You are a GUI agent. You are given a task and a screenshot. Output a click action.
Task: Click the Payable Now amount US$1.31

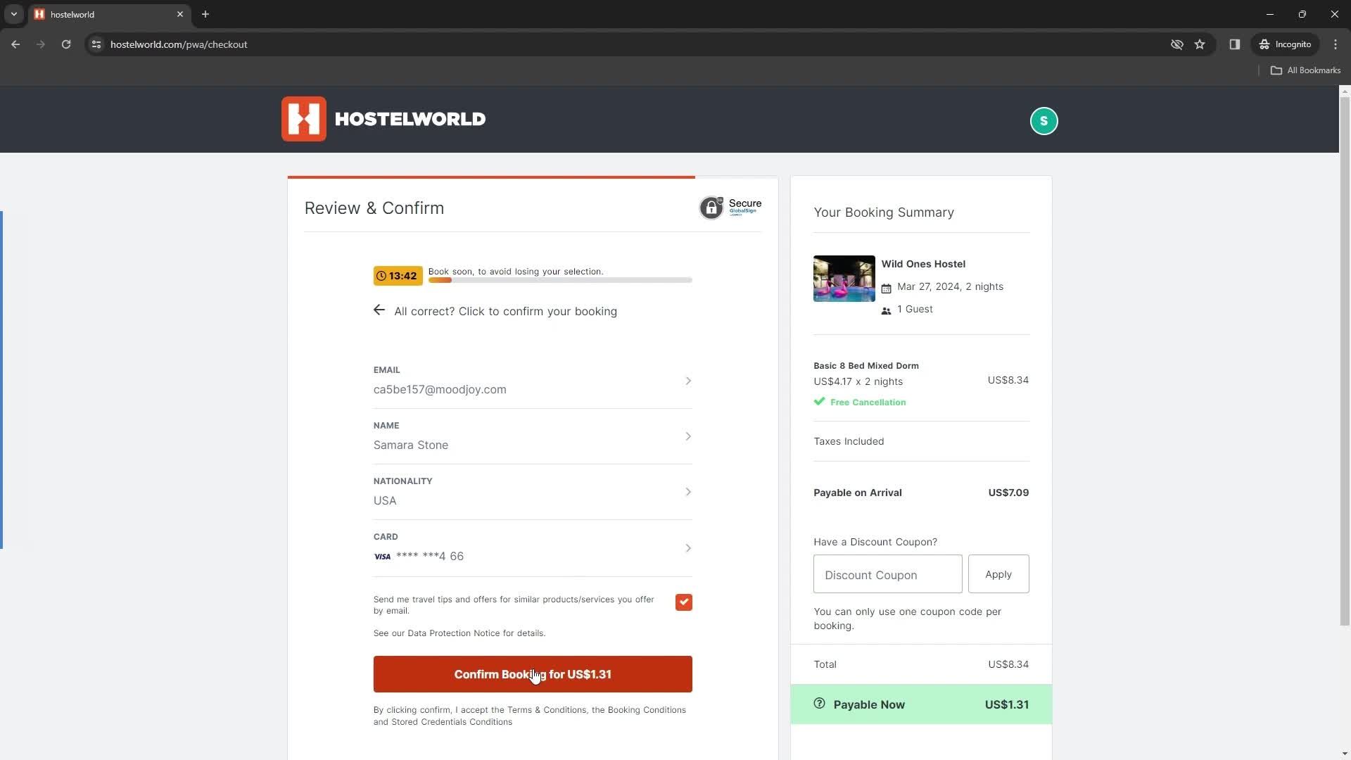point(1006,704)
